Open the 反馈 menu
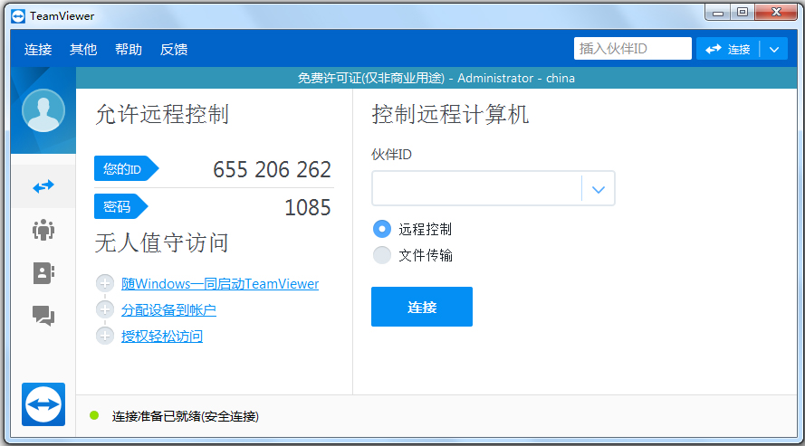This screenshot has width=805, height=446. click(x=174, y=49)
